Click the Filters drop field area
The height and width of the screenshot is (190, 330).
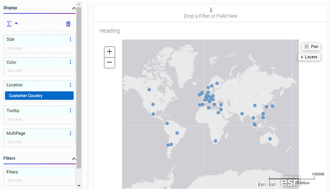tap(40, 180)
